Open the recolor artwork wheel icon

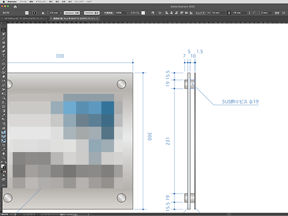click(x=153, y=13)
